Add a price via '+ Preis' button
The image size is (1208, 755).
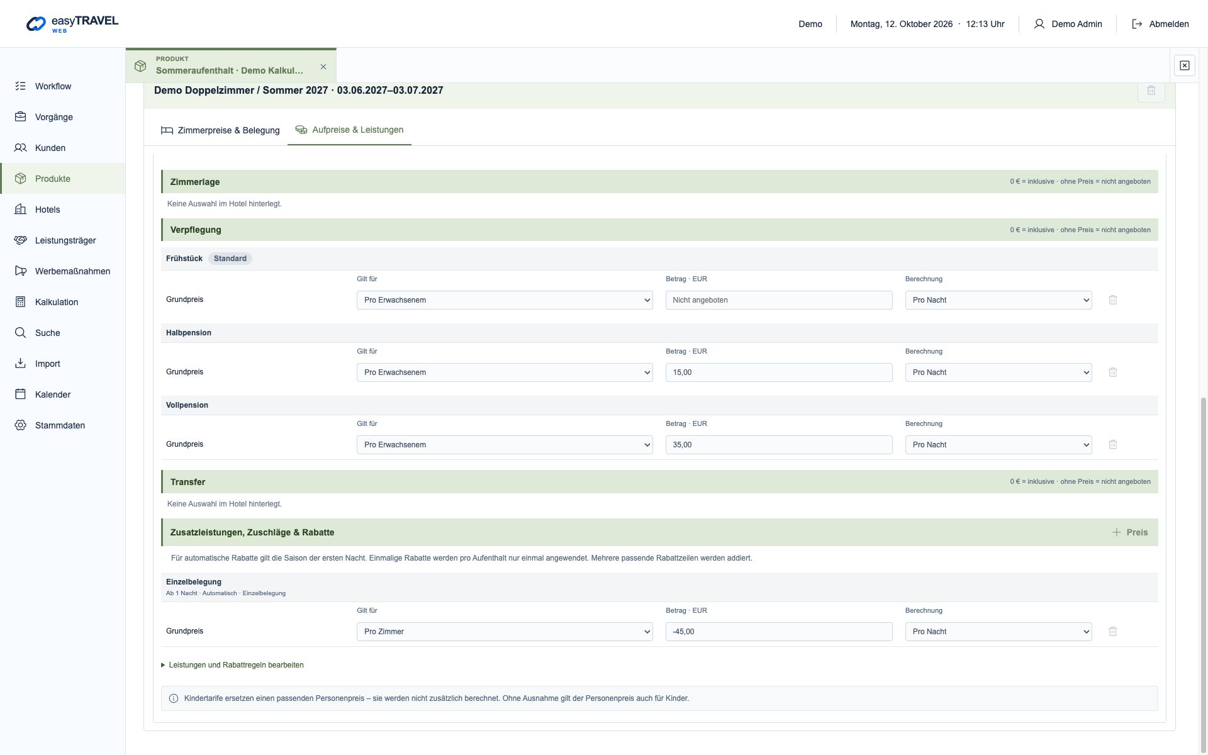pos(1130,532)
